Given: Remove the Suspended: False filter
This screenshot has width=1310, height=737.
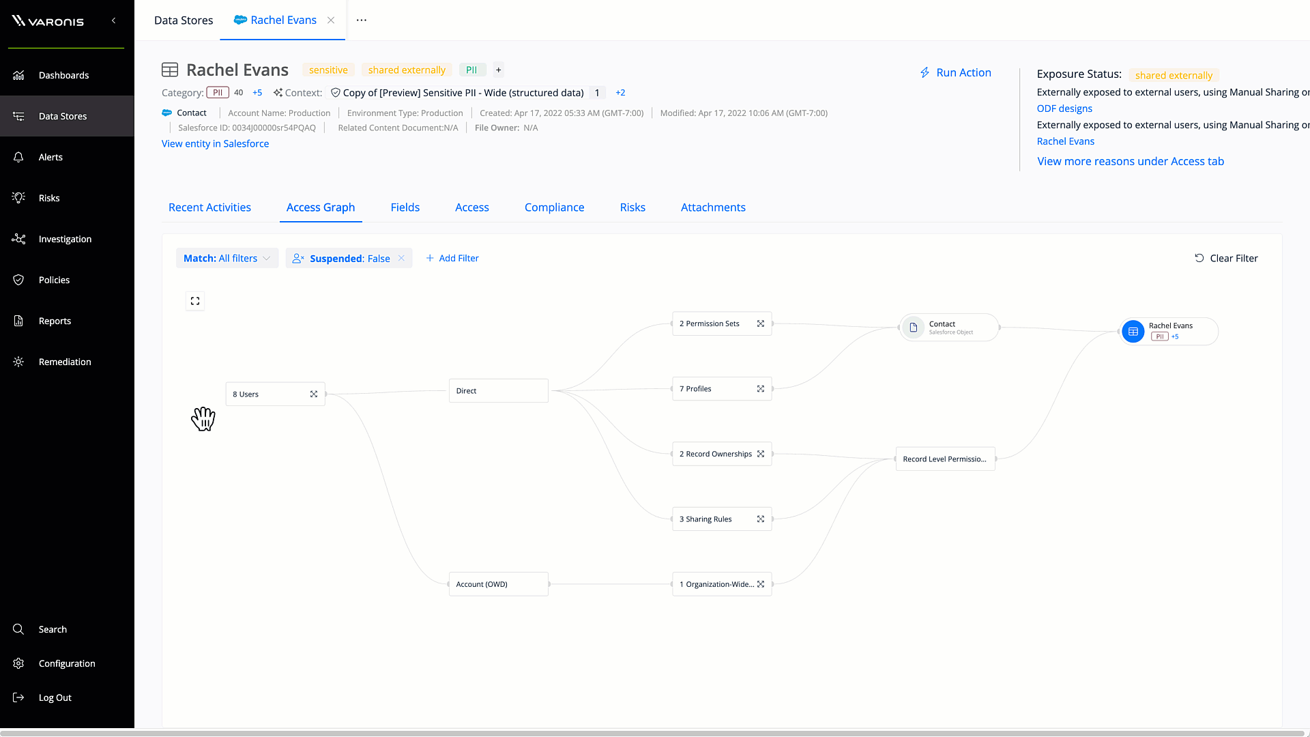Looking at the screenshot, I should 401,258.
